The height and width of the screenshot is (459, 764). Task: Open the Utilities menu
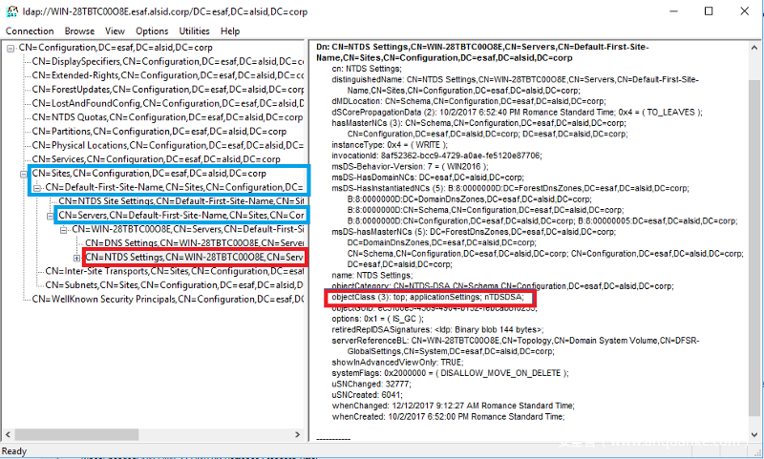coord(195,31)
